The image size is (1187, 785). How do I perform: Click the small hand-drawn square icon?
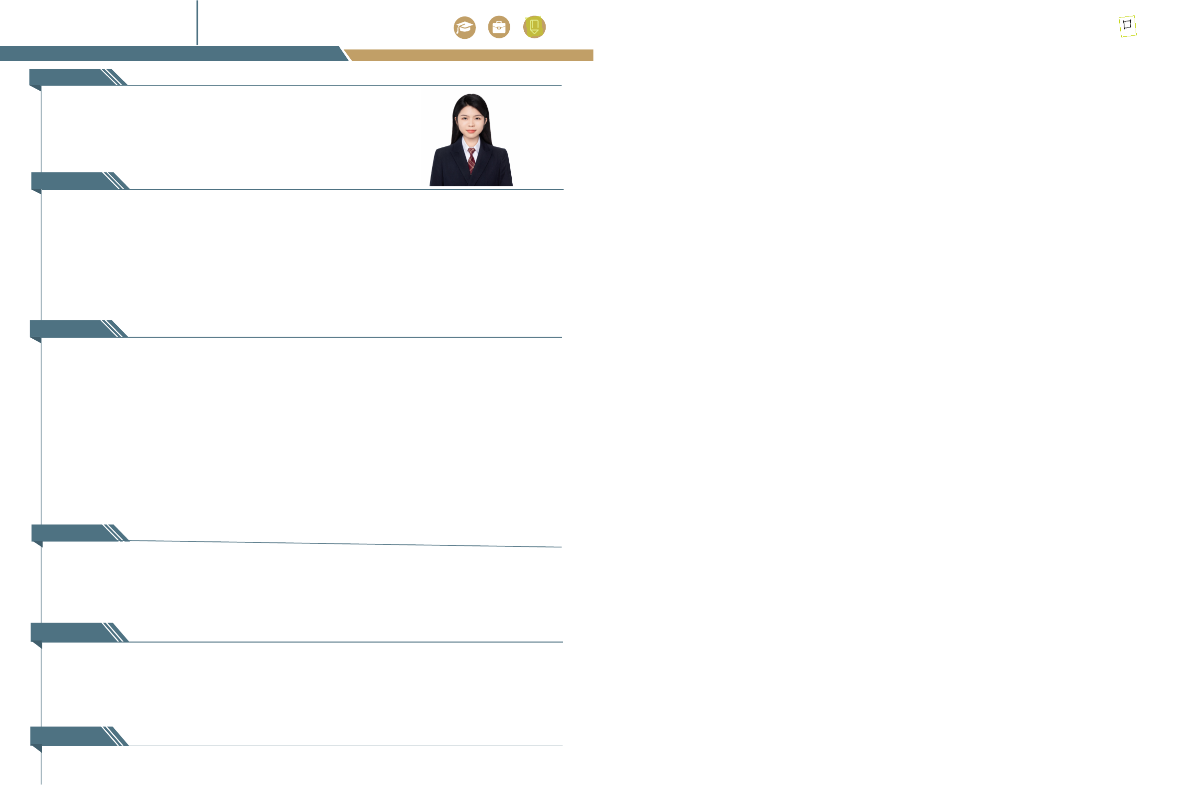tap(1127, 26)
